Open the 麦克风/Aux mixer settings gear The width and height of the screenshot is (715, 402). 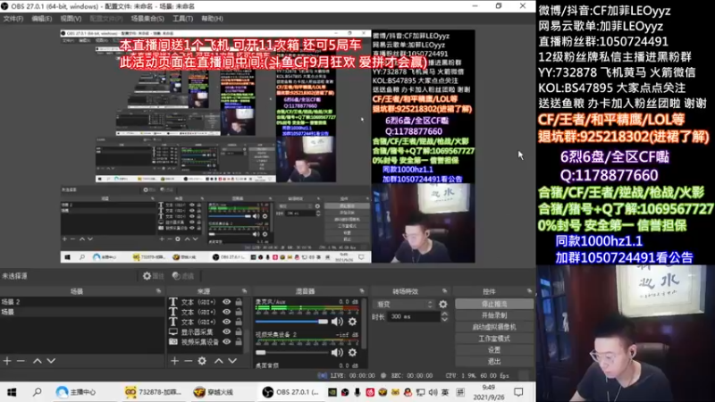tap(352, 322)
